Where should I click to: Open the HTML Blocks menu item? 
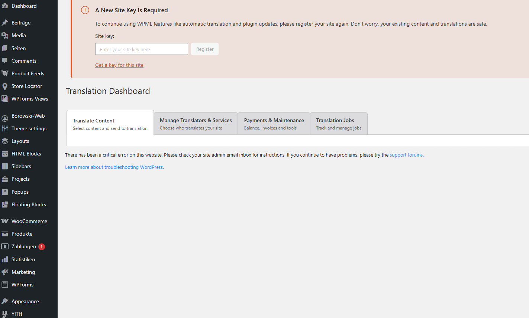(26, 154)
